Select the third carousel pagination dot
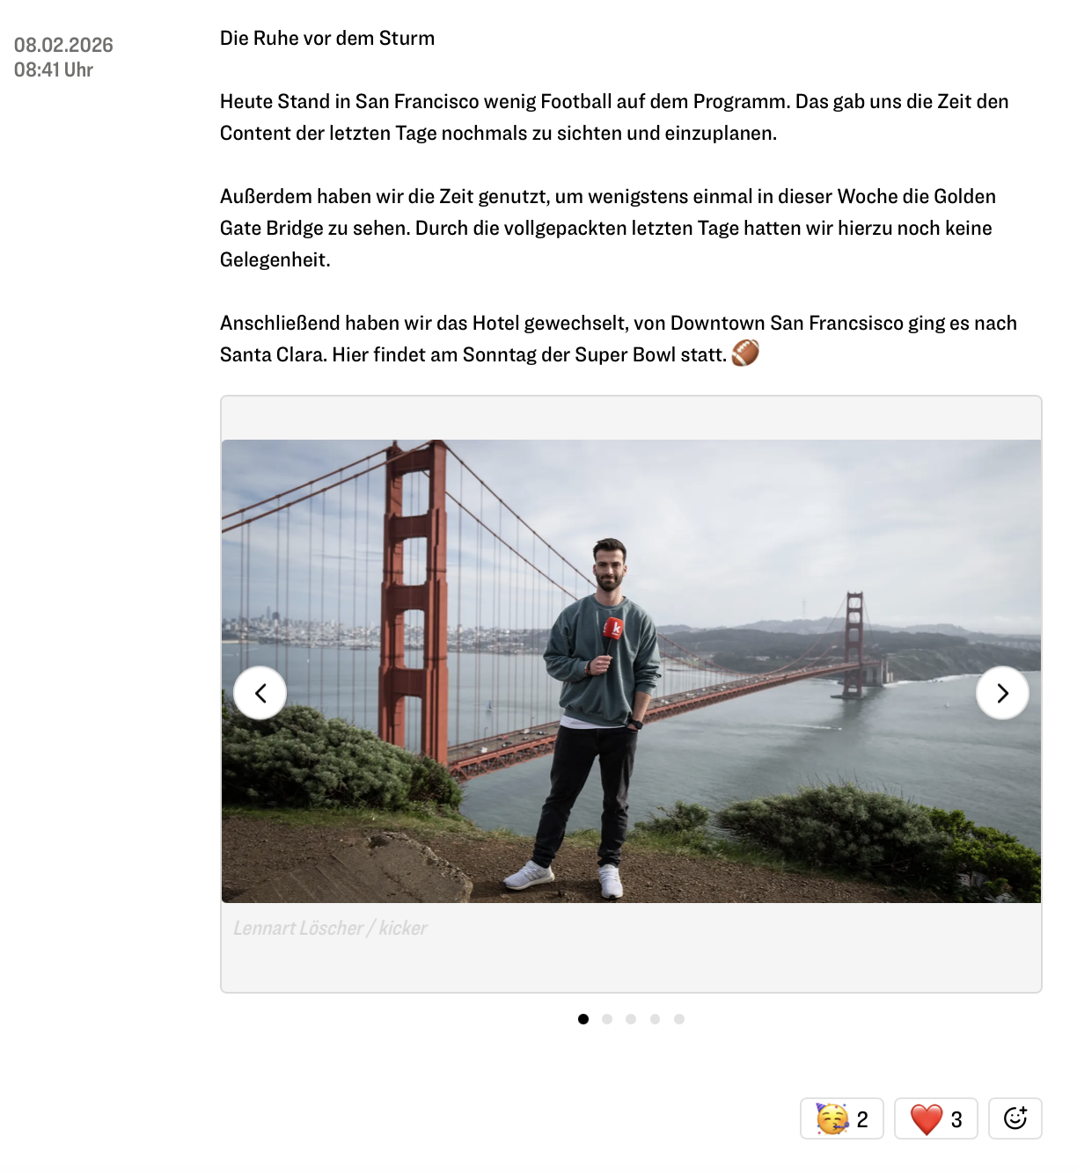This screenshot has height=1173, width=1077. (x=631, y=1019)
